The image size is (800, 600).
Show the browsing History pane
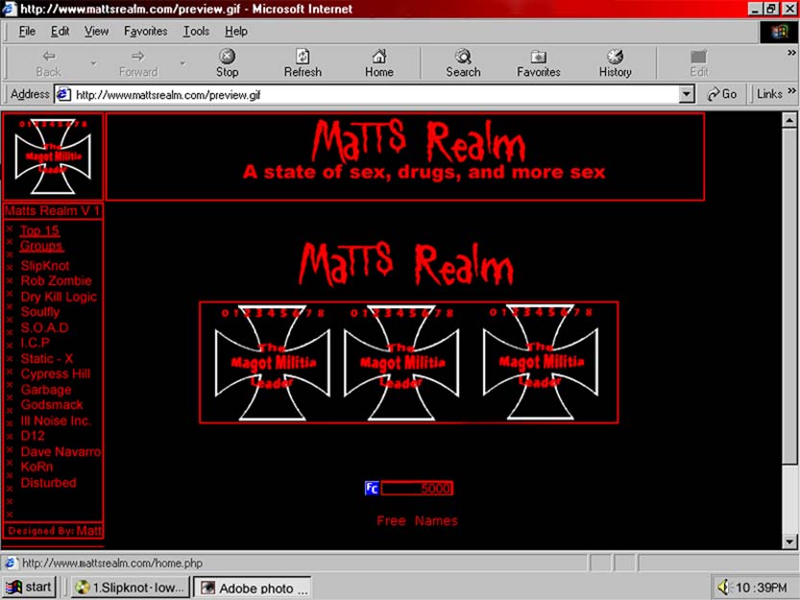point(616,63)
